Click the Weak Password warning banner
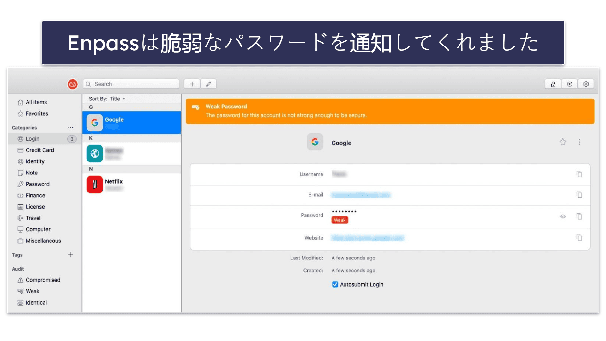This screenshot has width=606, height=341. click(390, 111)
